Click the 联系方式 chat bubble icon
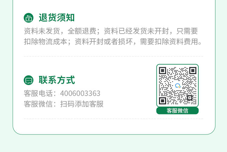227x152 pixels. pyautogui.click(x=28, y=80)
